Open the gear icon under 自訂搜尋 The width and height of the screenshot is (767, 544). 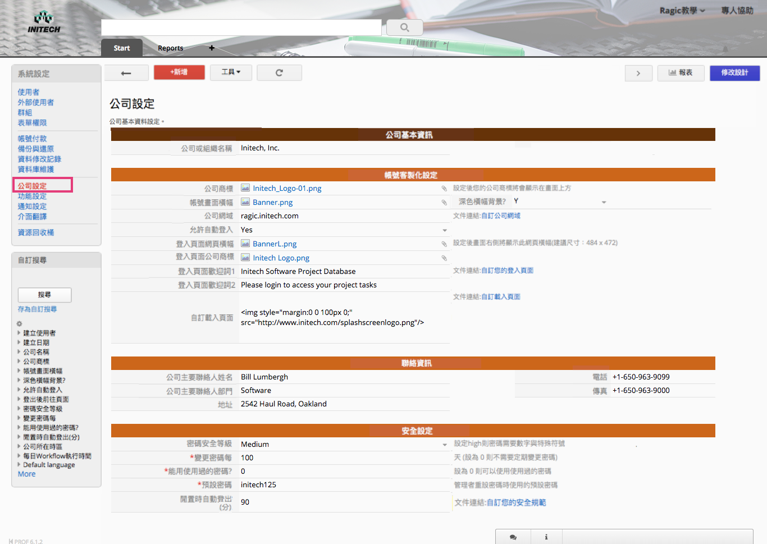click(19, 324)
